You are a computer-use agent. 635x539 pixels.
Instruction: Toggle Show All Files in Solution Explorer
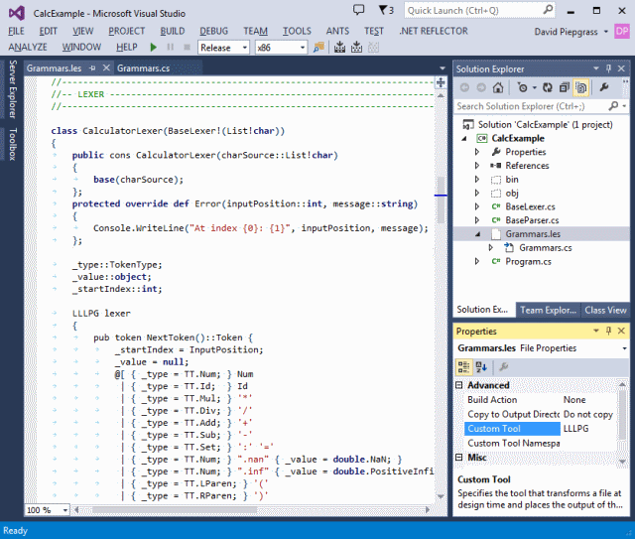581,87
